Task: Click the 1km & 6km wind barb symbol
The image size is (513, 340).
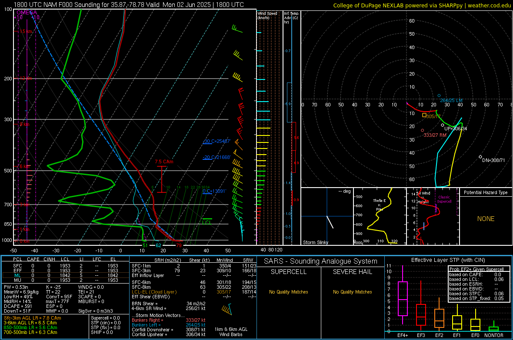Action: [227, 309]
